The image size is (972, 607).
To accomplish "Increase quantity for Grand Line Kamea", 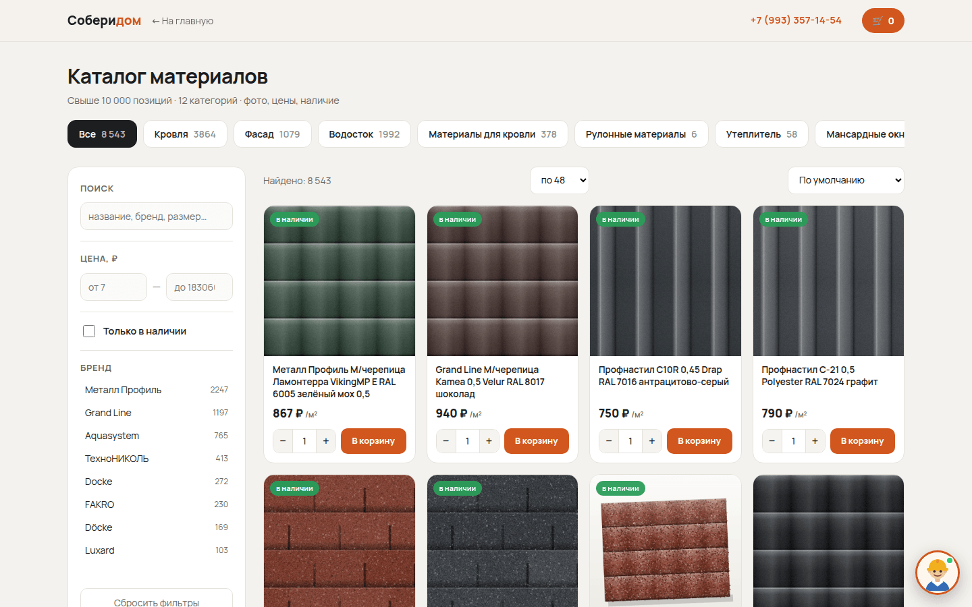I will 489,441.
